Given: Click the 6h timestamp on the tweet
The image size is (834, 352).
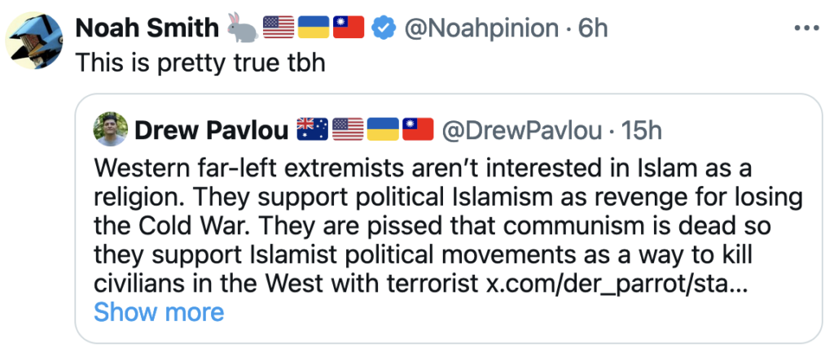Looking at the screenshot, I should tap(593, 28).
